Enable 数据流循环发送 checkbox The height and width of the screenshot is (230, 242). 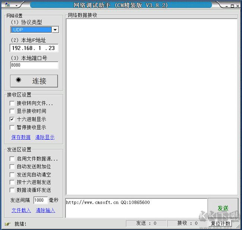click(12, 190)
